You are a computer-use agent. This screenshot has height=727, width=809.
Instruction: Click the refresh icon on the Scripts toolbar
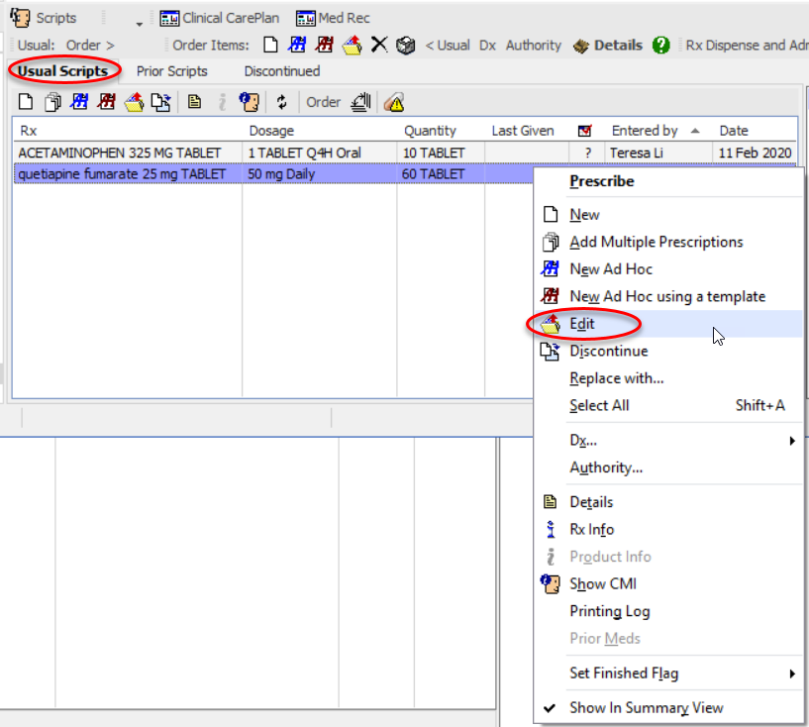[x=283, y=101]
